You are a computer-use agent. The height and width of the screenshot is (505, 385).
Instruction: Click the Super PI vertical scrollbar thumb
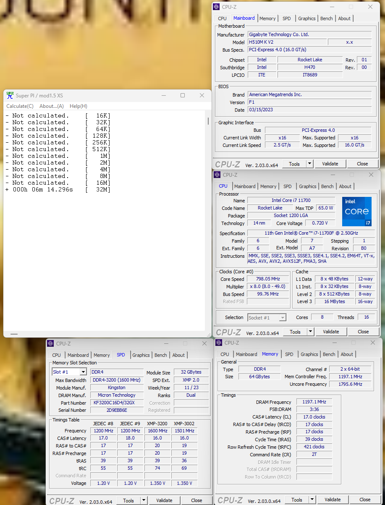point(209,121)
